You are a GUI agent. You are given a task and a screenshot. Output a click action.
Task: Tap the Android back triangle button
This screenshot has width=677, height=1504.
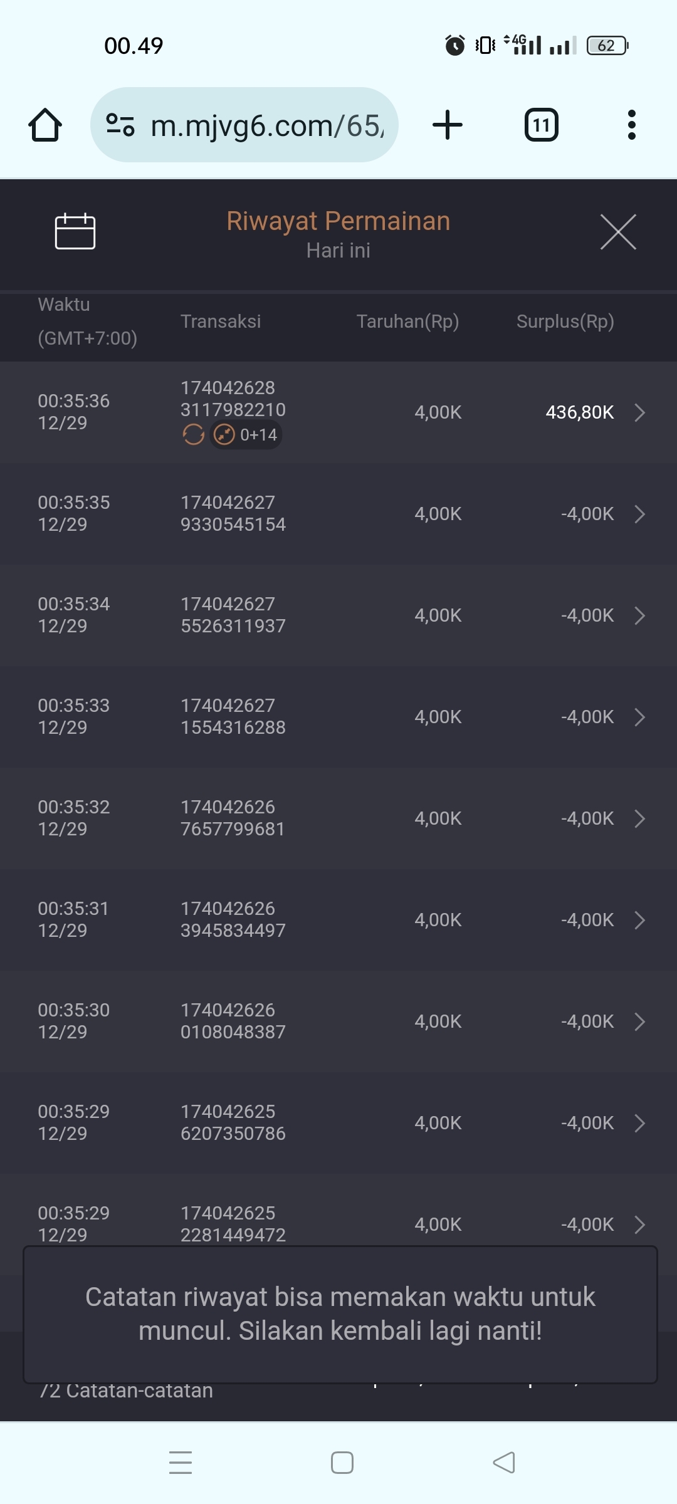click(504, 1463)
